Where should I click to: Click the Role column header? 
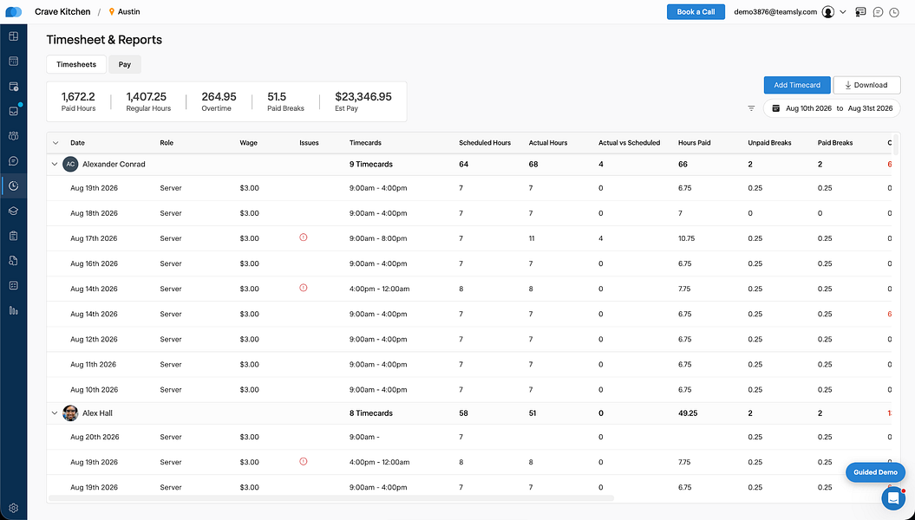tap(167, 143)
